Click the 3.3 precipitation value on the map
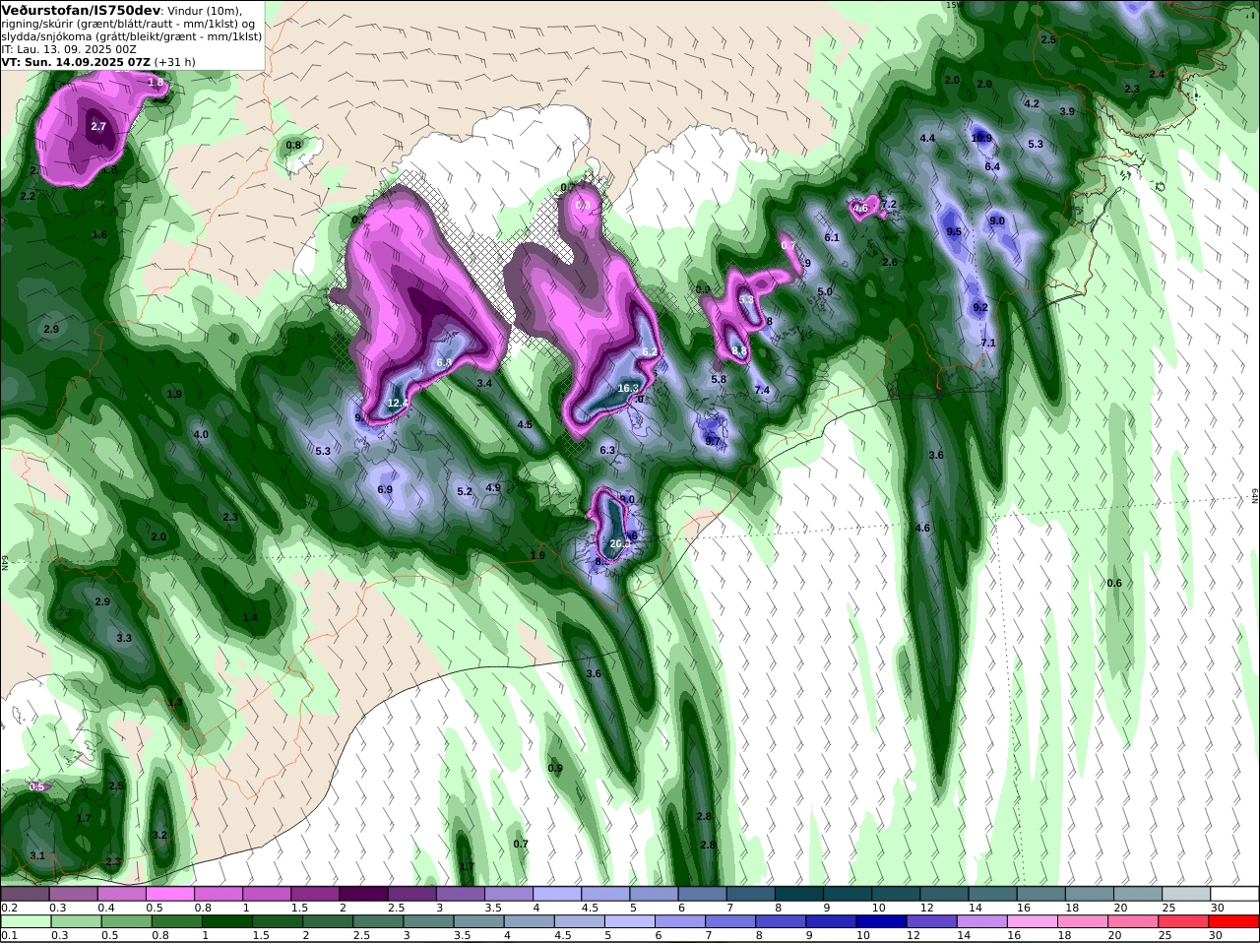The width and height of the screenshot is (1260, 943). pos(124,639)
